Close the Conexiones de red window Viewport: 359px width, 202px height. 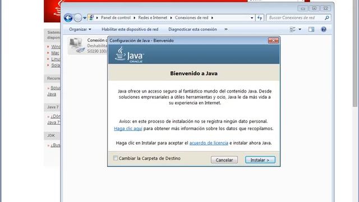point(325,8)
